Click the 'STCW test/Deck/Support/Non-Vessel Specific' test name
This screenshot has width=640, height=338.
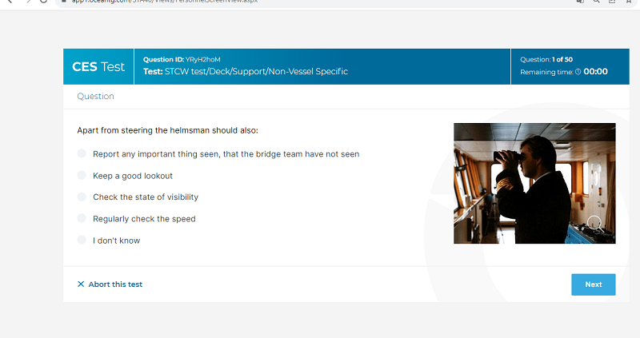pyautogui.click(x=256, y=72)
